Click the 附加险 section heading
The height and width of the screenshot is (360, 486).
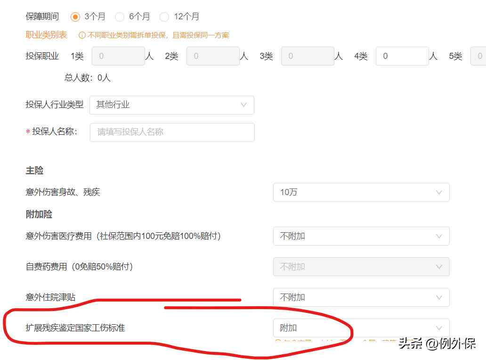tap(39, 214)
